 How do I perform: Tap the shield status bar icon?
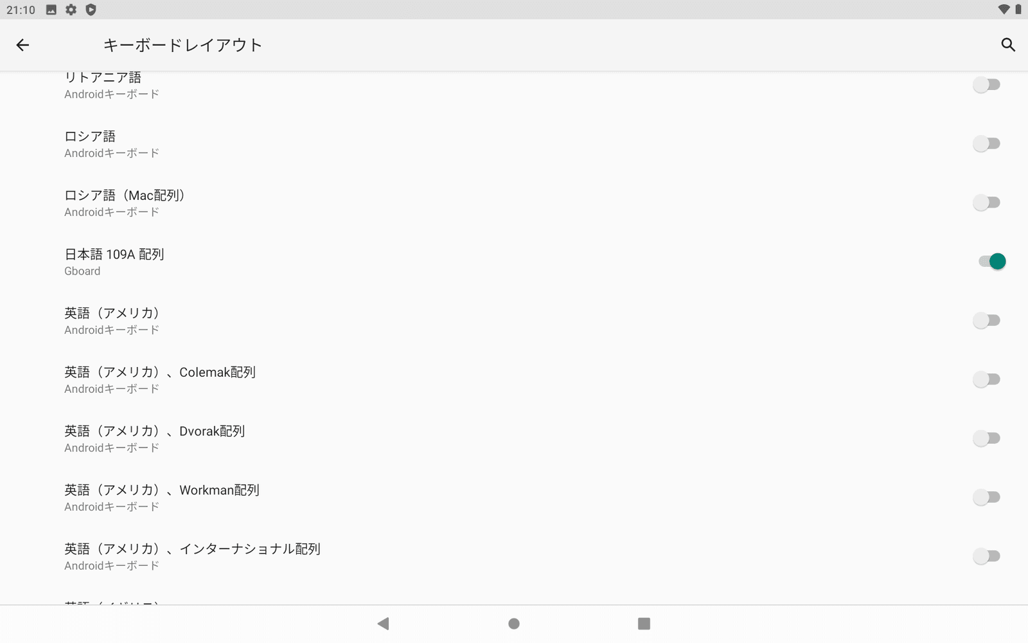tap(91, 10)
